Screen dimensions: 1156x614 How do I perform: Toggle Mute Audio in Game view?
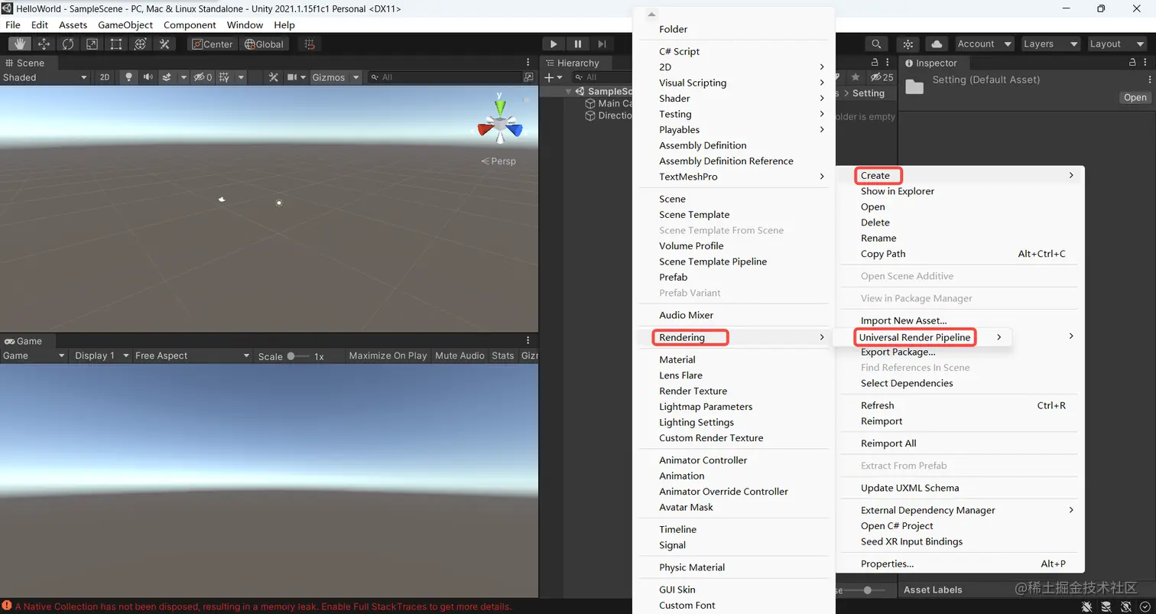[x=459, y=356]
